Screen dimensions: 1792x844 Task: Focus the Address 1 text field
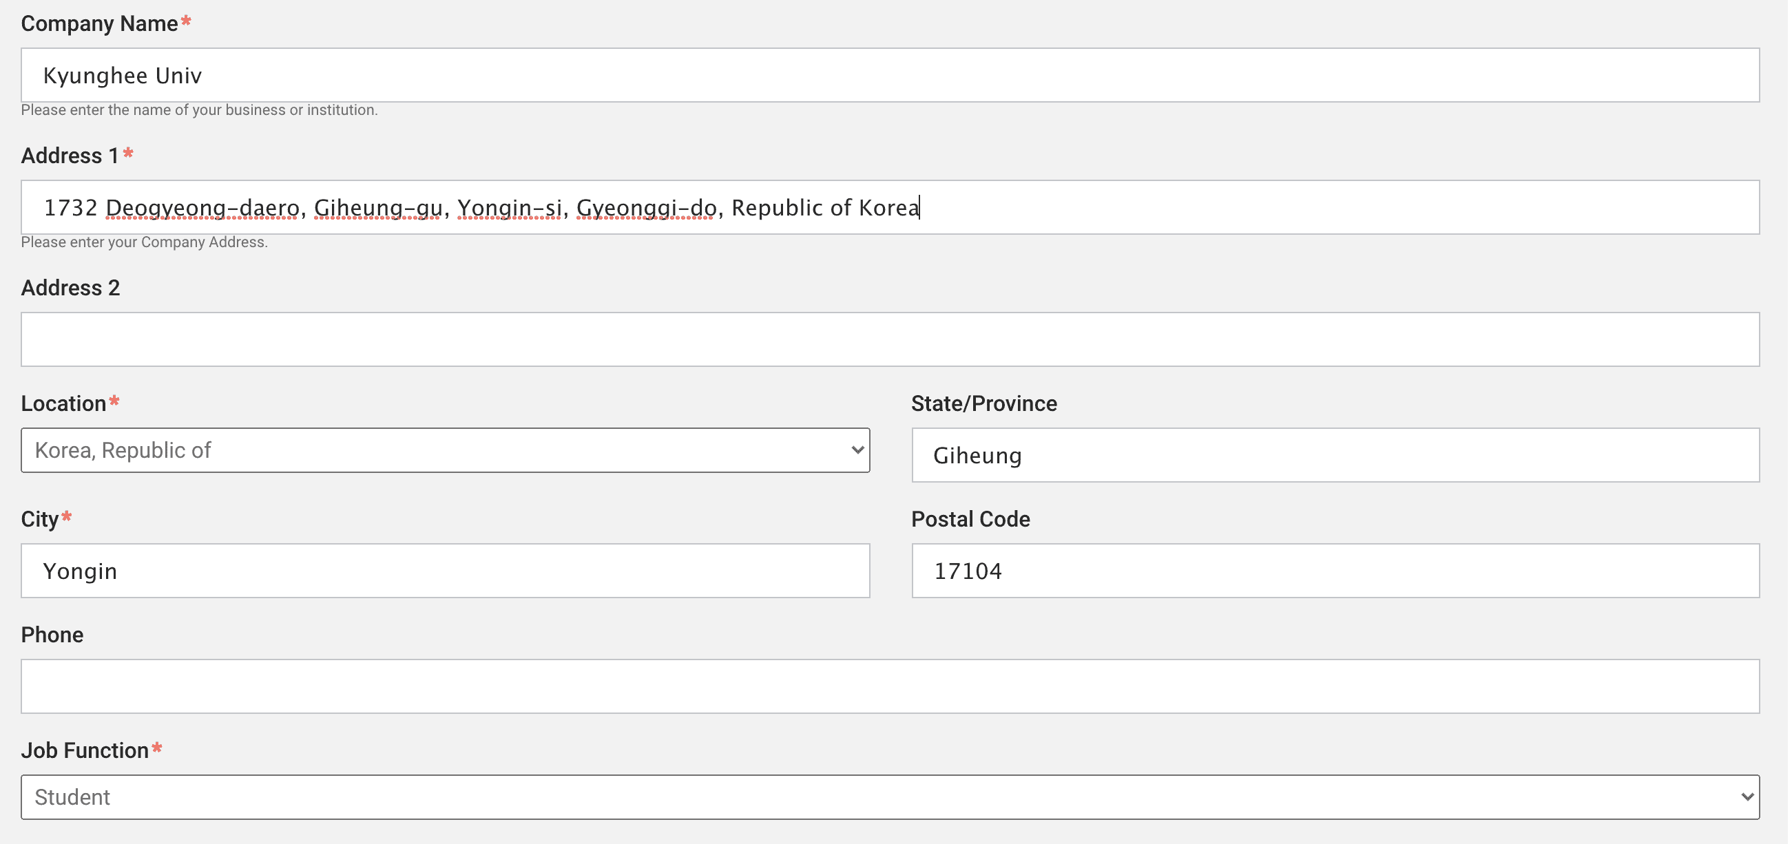click(x=889, y=207)
